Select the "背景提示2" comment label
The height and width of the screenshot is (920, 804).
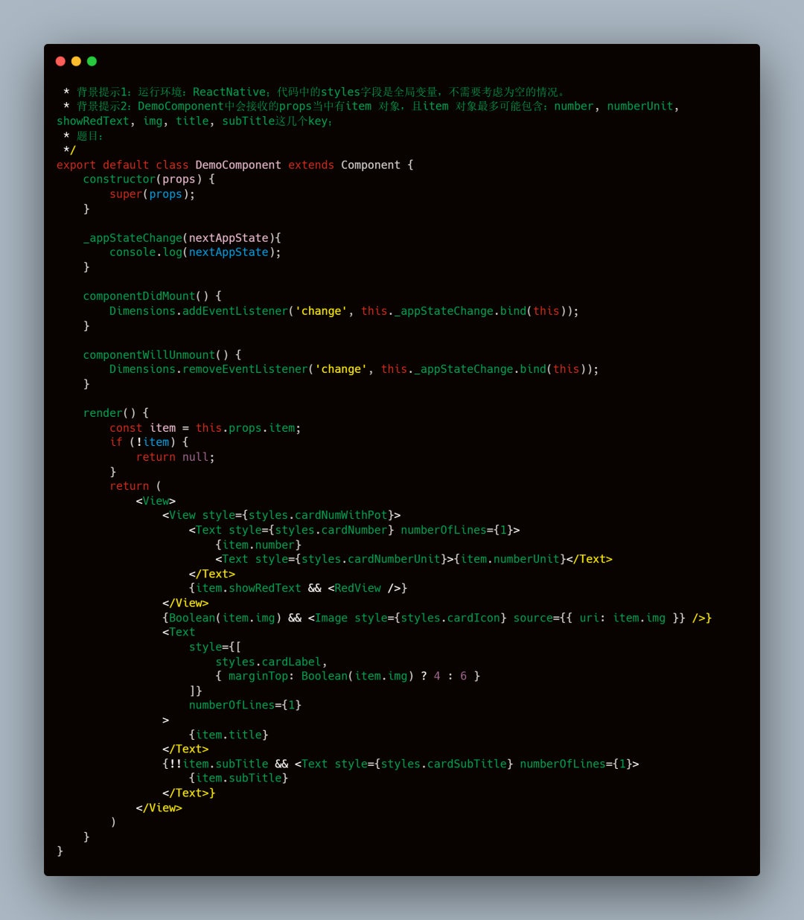pos(103,106)
